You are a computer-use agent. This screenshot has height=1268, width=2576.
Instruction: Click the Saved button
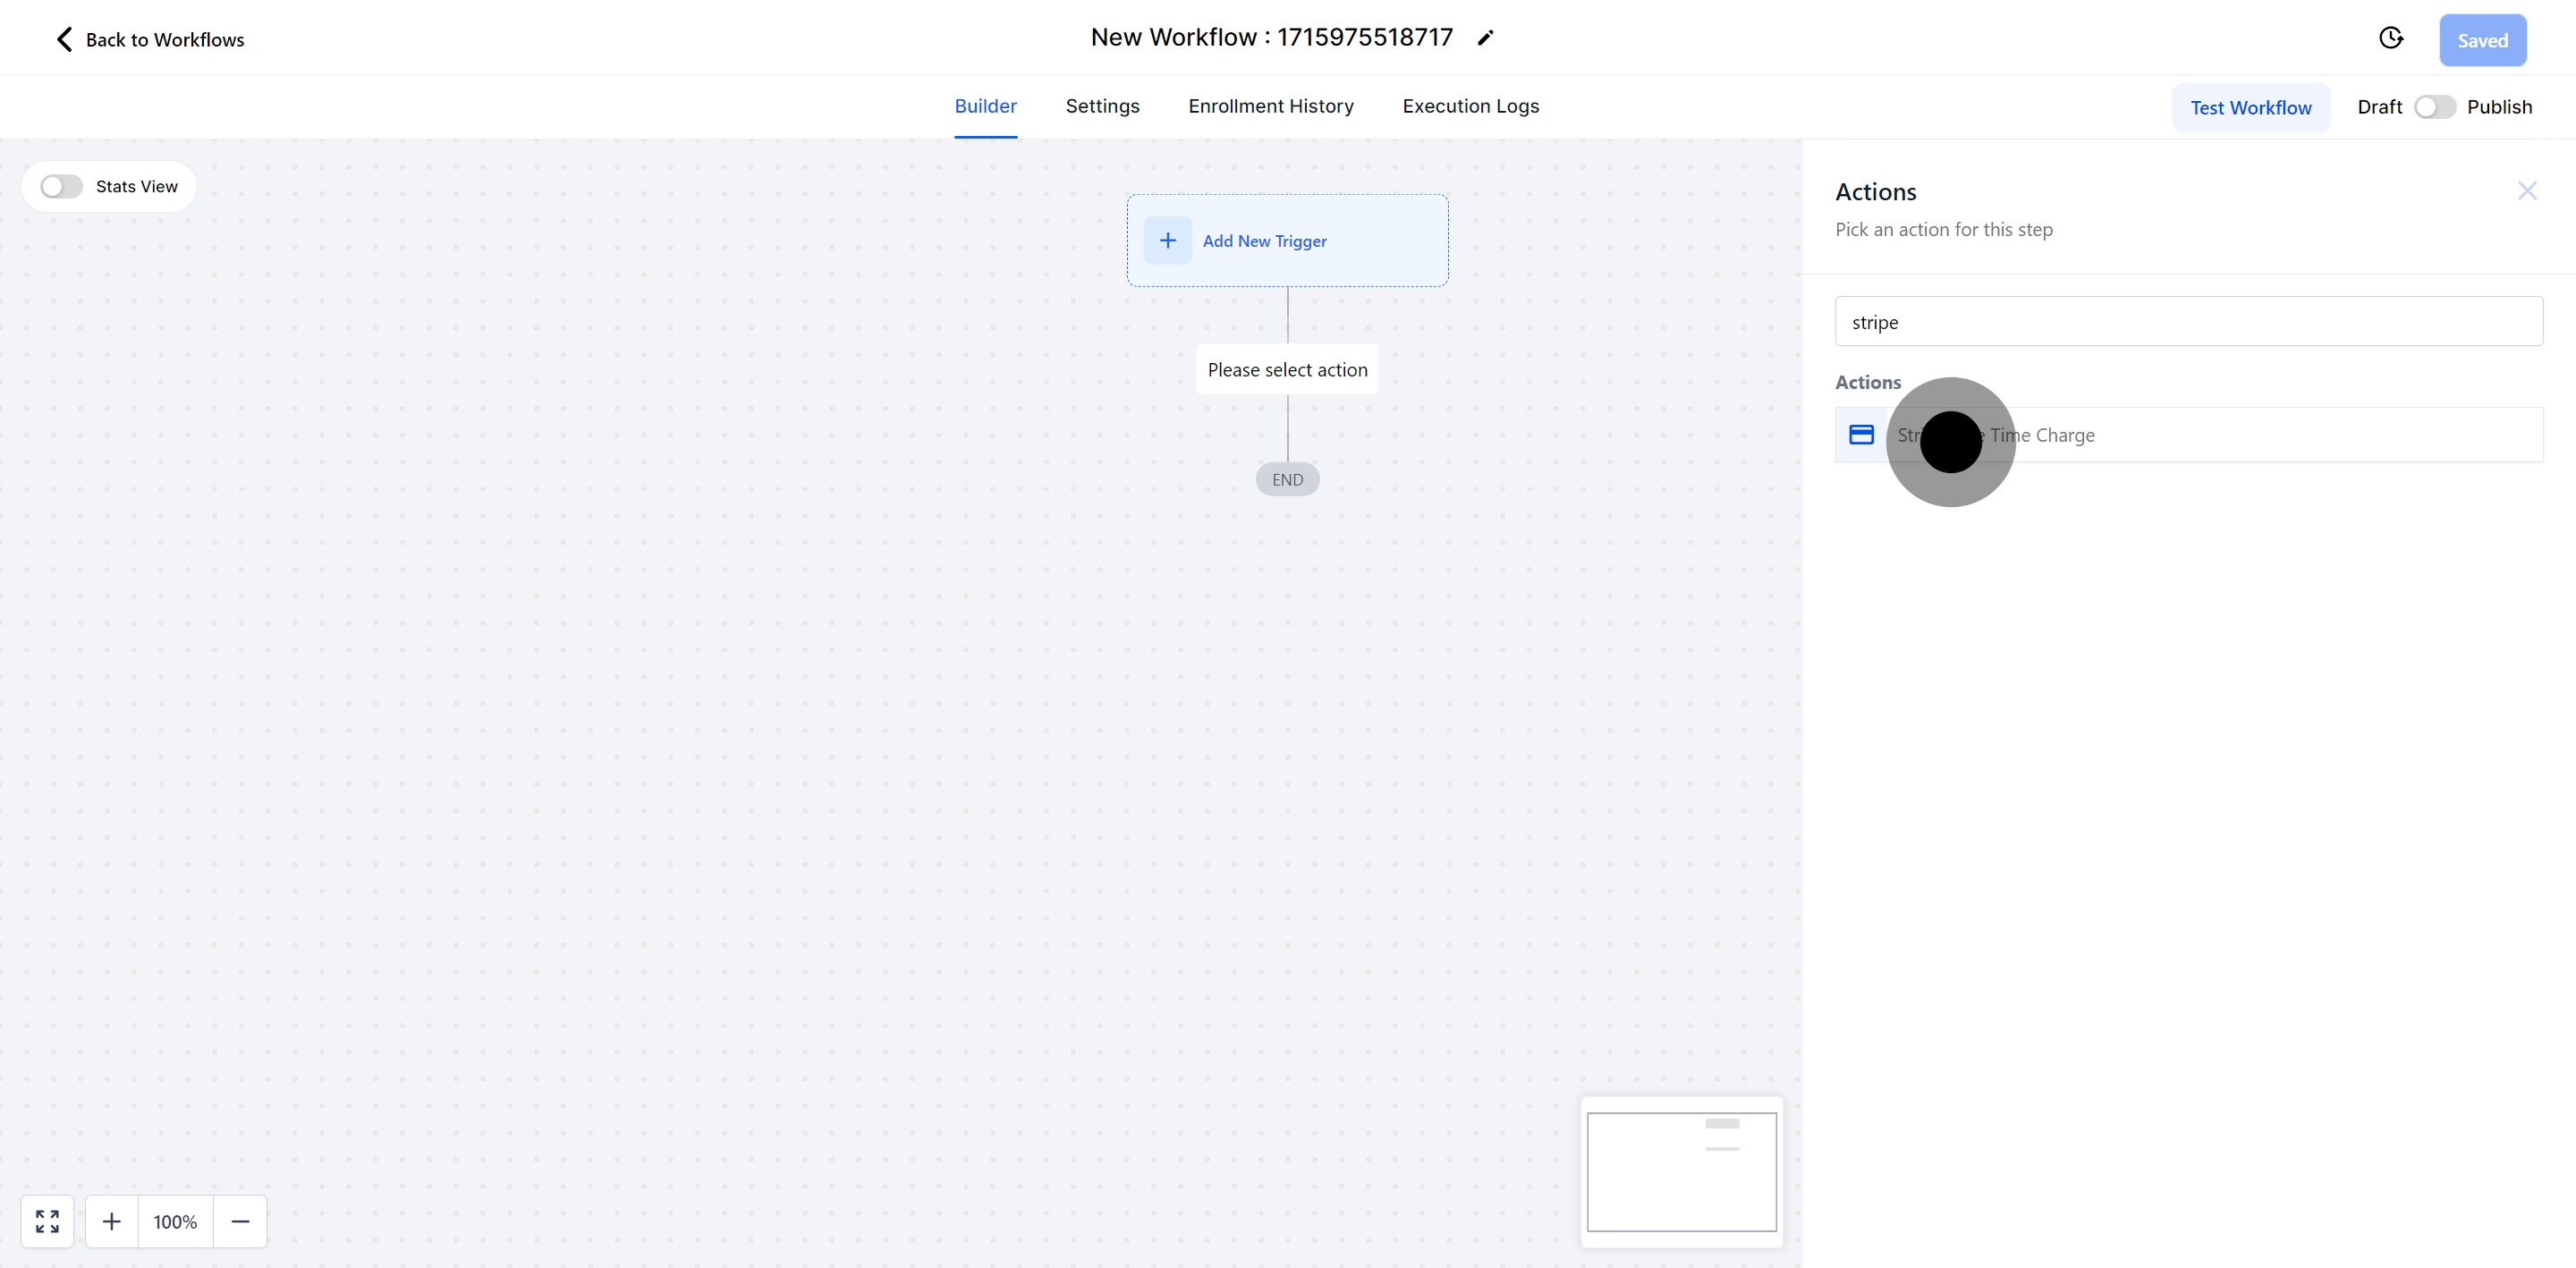(x=2482, y=41)
